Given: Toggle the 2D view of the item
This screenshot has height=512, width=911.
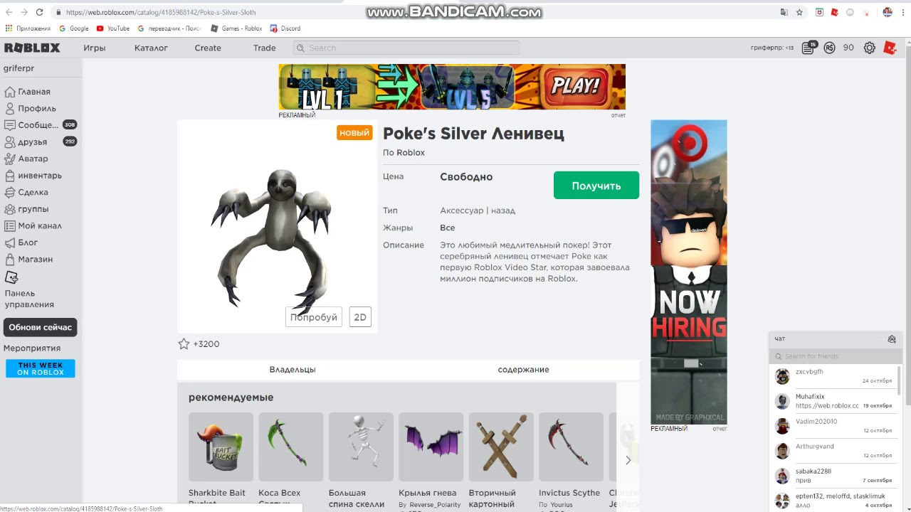Looking at the screenshot, I should click(360, 317).
